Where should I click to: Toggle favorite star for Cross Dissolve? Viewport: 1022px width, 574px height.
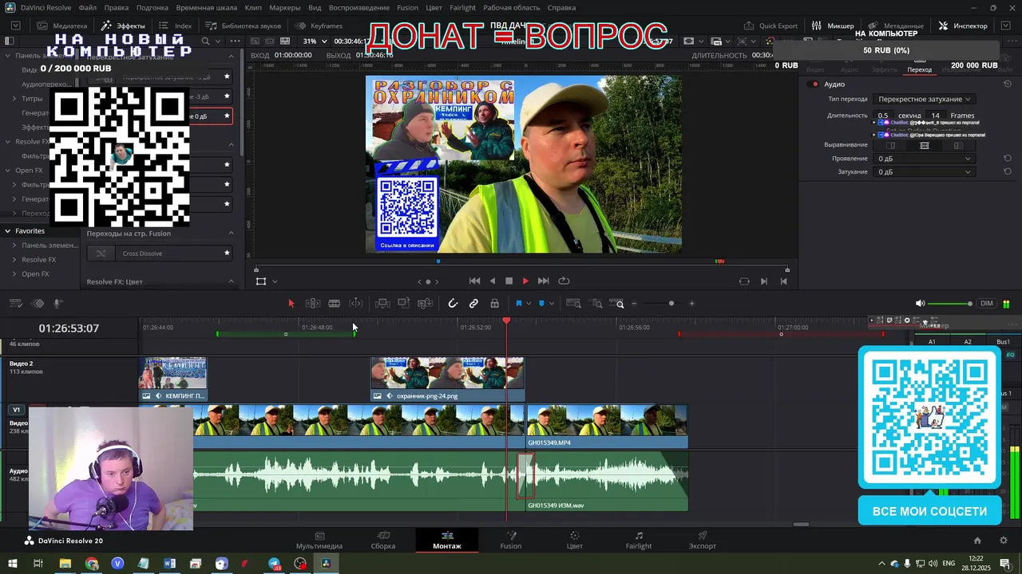pyautogui.click(x=227, y=254)
